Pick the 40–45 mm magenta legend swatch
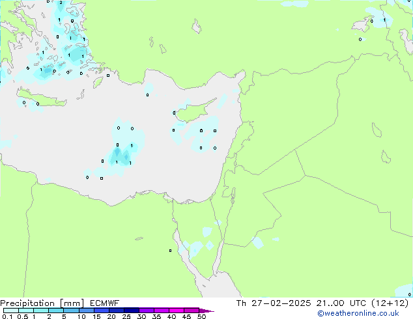 click(x=177, y=311)
